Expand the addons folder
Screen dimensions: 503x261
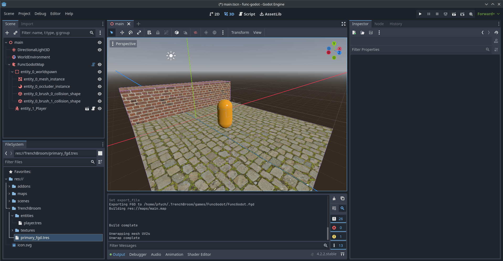pyautogui.click(x=9, y=186)
